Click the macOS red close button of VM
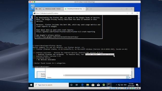Image resolution: width=162 pixels, height=91 pixels. click(x=30, y=2)
